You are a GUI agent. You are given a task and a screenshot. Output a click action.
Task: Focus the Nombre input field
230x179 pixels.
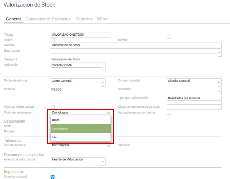tap(136, 45)
